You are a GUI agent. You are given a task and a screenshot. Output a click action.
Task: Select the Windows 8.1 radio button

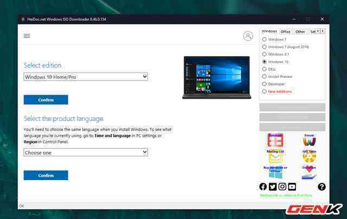point(264,54)
